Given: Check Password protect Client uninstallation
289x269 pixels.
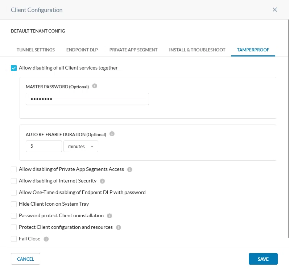Looking at the screenshot, I should click(x=14, y=216).
